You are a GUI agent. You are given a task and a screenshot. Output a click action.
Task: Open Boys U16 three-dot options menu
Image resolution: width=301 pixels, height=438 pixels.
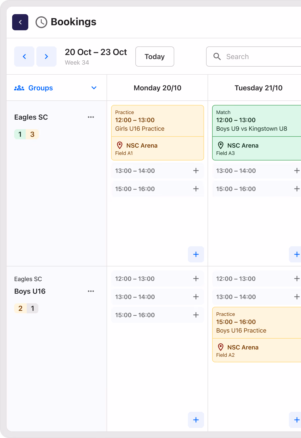click(91, 291)
